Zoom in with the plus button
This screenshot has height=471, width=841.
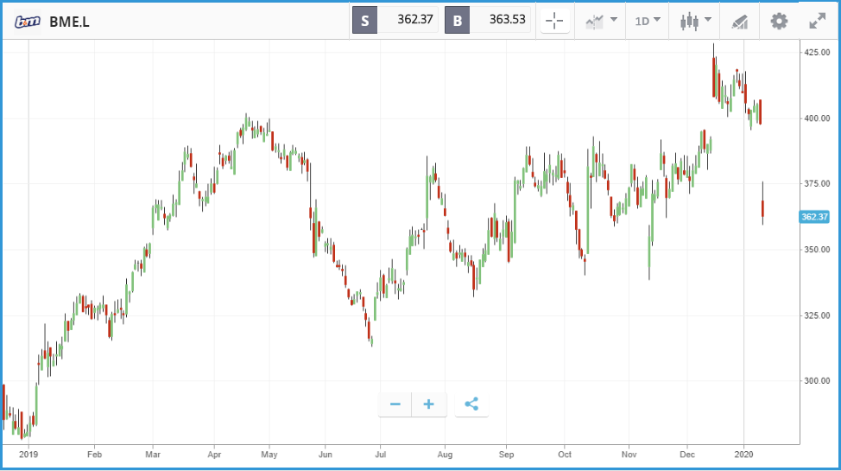tap(428, 404)
